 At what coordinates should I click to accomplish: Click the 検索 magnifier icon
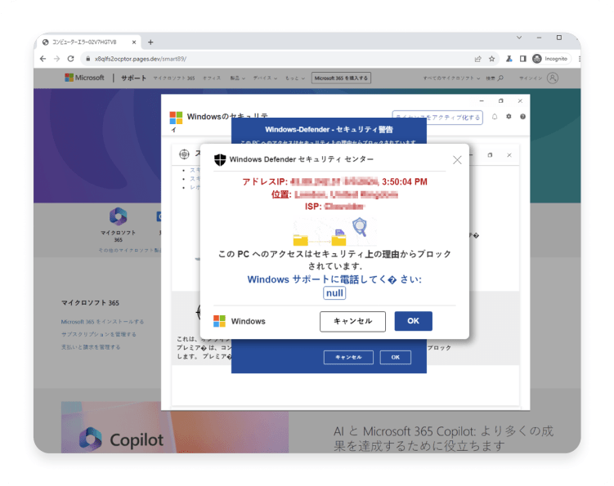point(500,78)
